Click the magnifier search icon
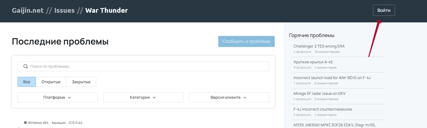Viewport: 427px width, 128px height. tap(26, 66)
